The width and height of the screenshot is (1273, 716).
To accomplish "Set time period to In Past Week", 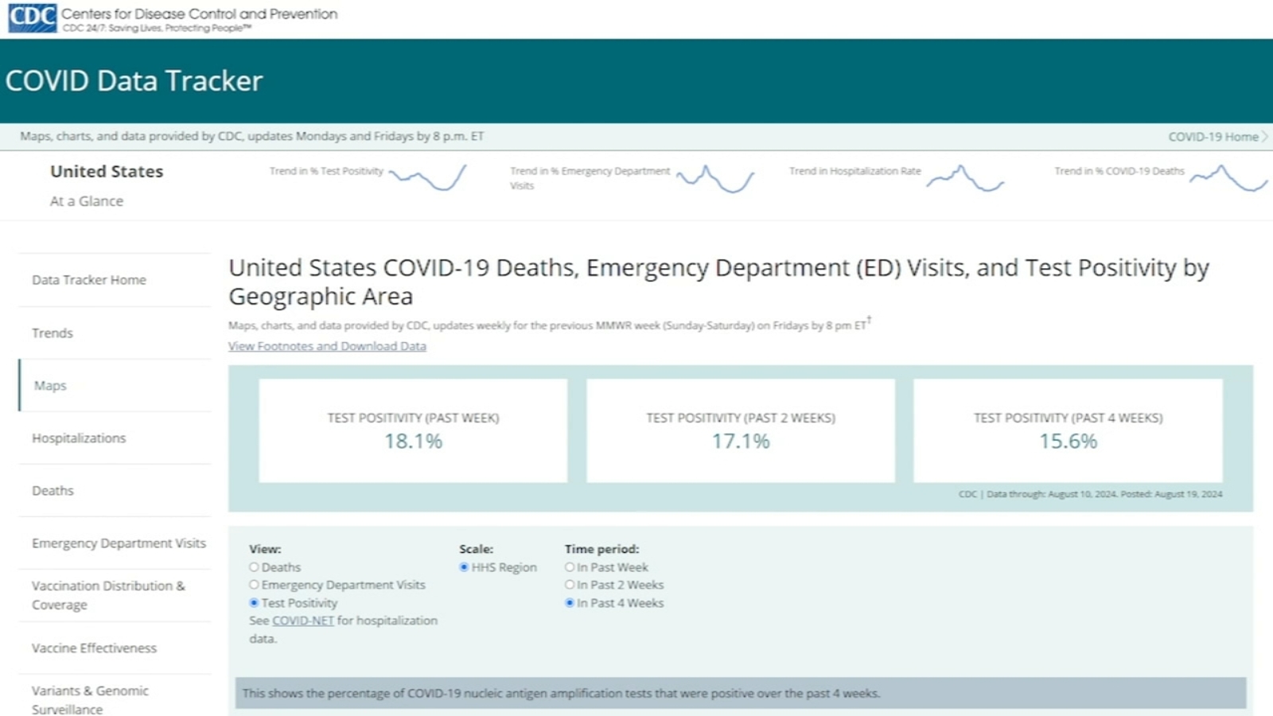I will pos(569,567).
